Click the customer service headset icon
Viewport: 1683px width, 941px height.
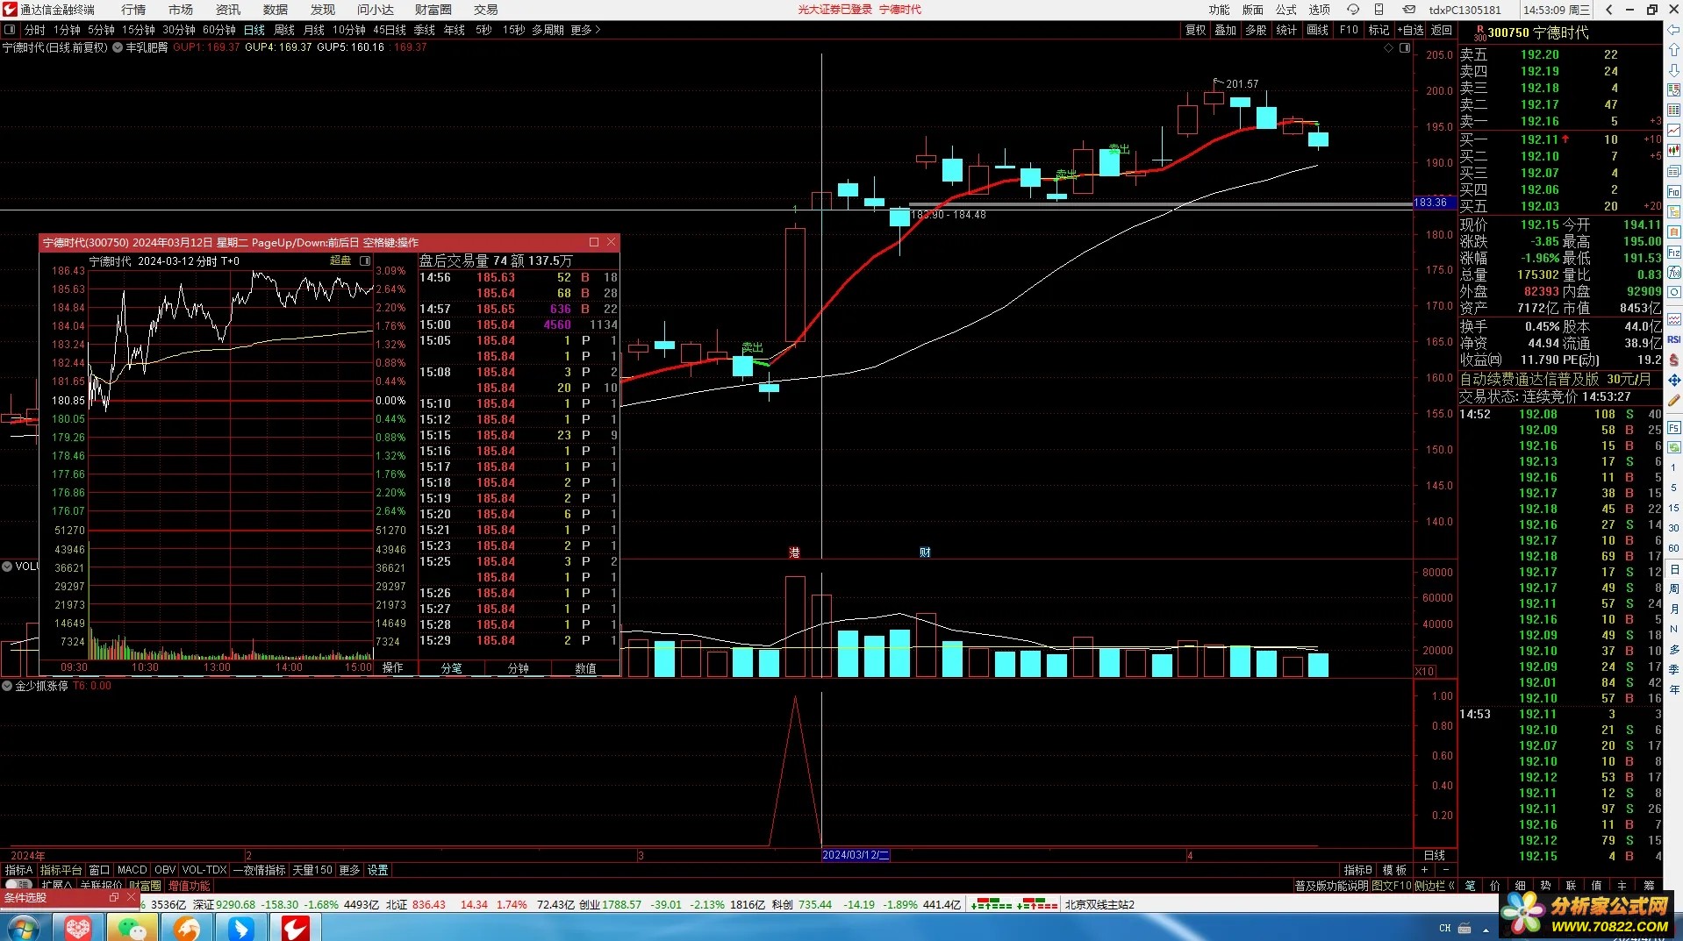point(1353,10)
